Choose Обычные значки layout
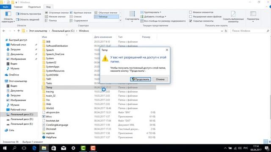 coord(106,13)
